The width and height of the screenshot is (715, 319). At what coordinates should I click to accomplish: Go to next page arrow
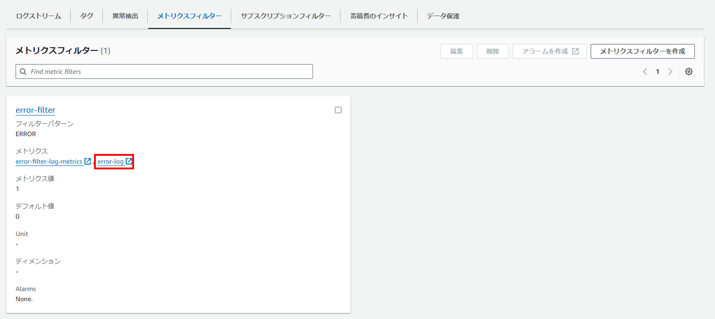coord(670,71)
